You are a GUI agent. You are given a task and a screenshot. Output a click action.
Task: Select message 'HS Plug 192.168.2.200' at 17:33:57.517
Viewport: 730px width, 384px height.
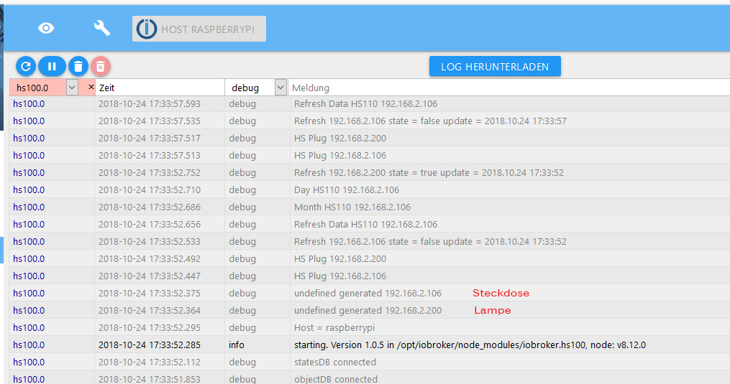pos(340,138)
